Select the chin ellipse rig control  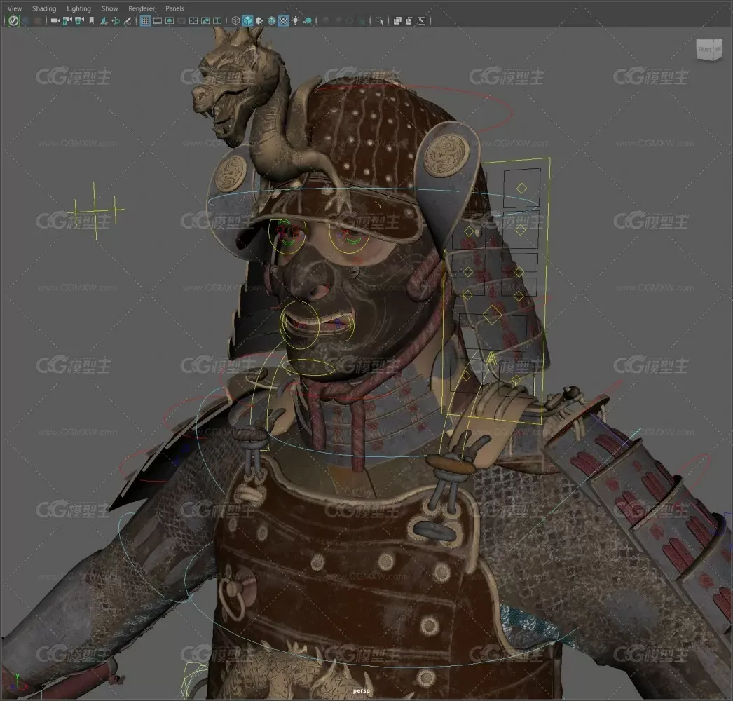(x=309, y=367)
